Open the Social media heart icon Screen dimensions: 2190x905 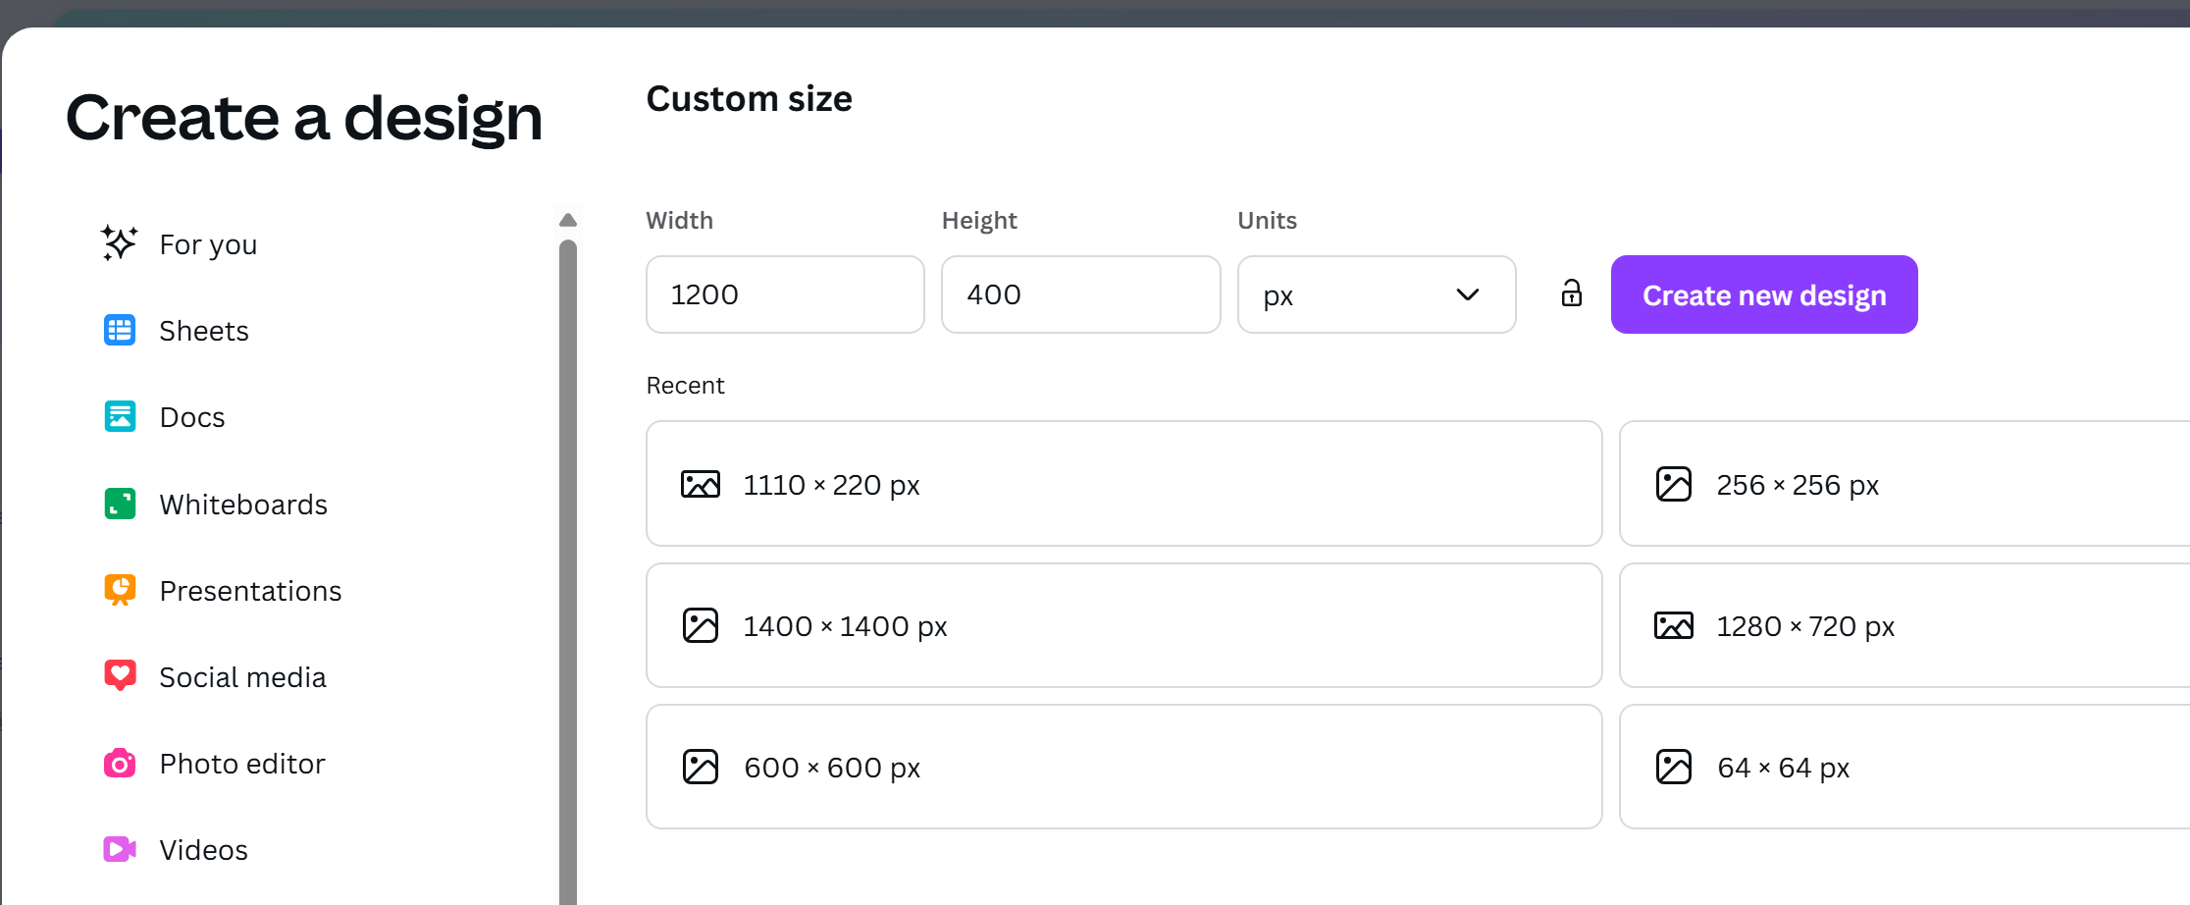click(x=120, y=675)
